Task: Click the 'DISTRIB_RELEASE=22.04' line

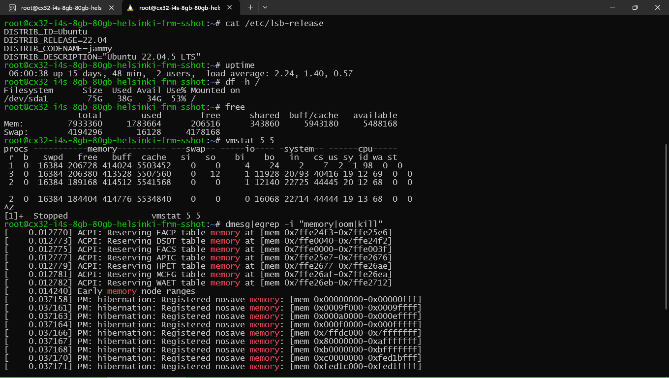Action: click(x=56, y=40)
